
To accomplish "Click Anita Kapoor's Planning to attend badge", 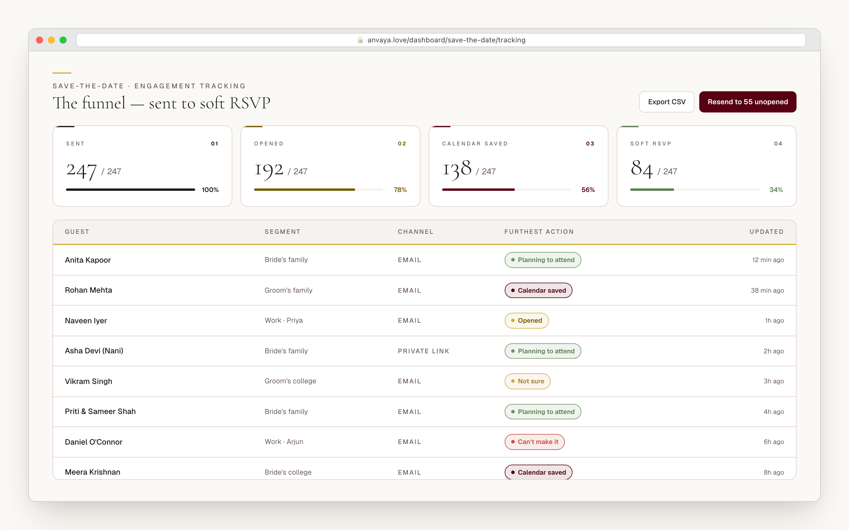I will click(x=543, y=260).
